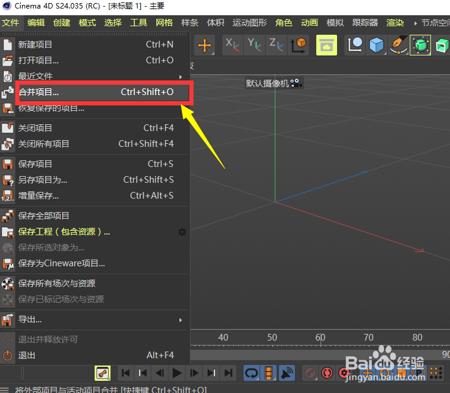450x393 pixels.
Task: Click the green extrude cube icon
Action: click(441, 45)
